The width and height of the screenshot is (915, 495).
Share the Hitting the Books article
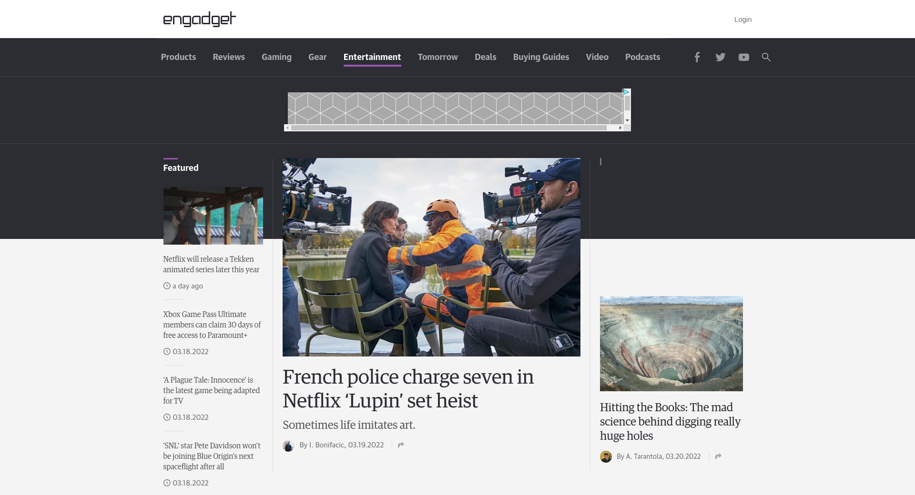click(x=718, y=456)
